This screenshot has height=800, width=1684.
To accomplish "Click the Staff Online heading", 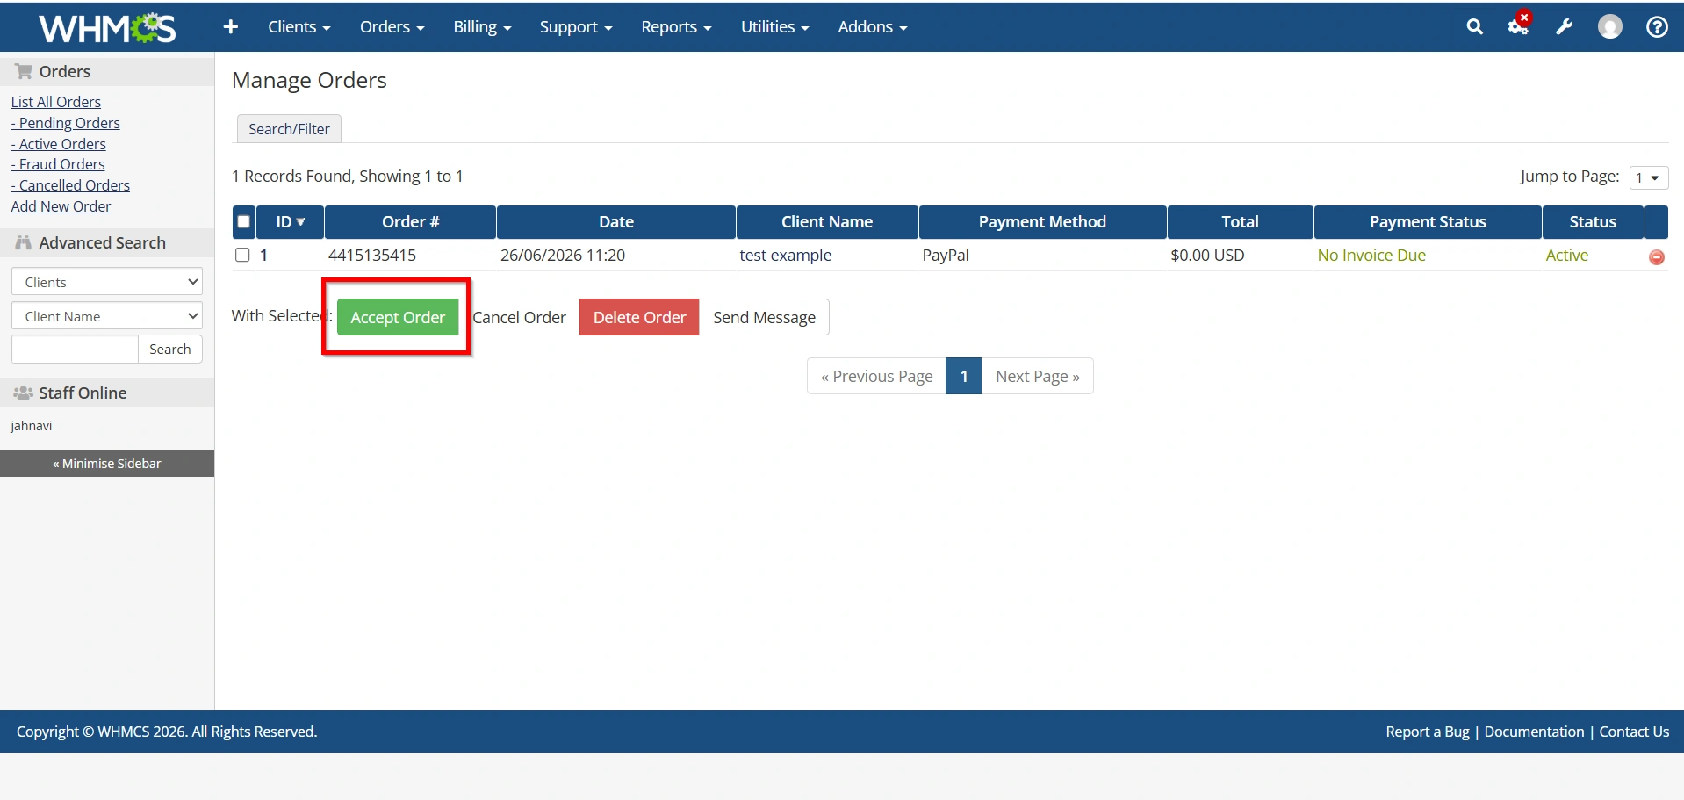I will coord(107,393).
